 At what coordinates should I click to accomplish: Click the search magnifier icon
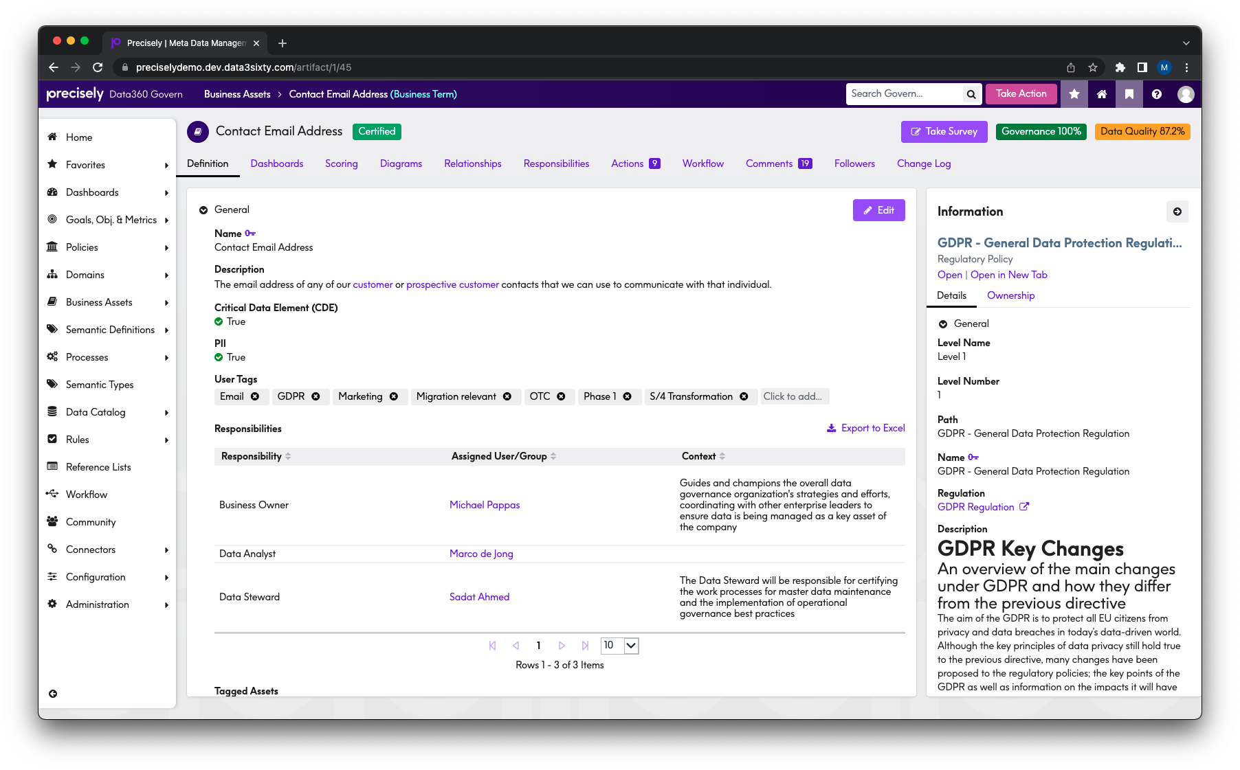click(x=971, y=94)
